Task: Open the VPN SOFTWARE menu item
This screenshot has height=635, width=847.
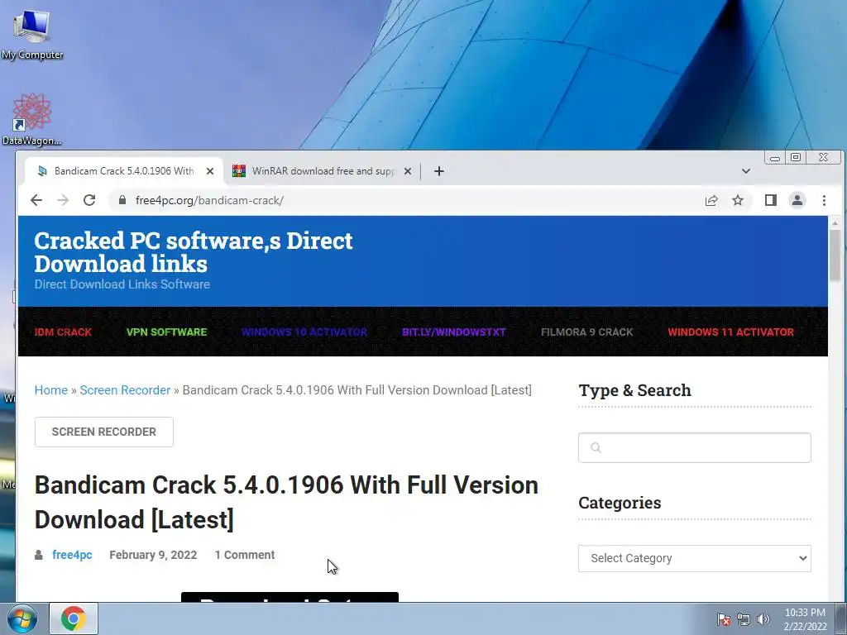Action: 166,332
